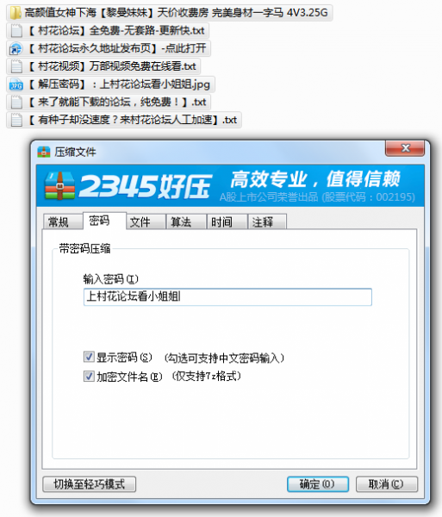Select the 算法 tab

pyautogui.click(x=187, y=221)
